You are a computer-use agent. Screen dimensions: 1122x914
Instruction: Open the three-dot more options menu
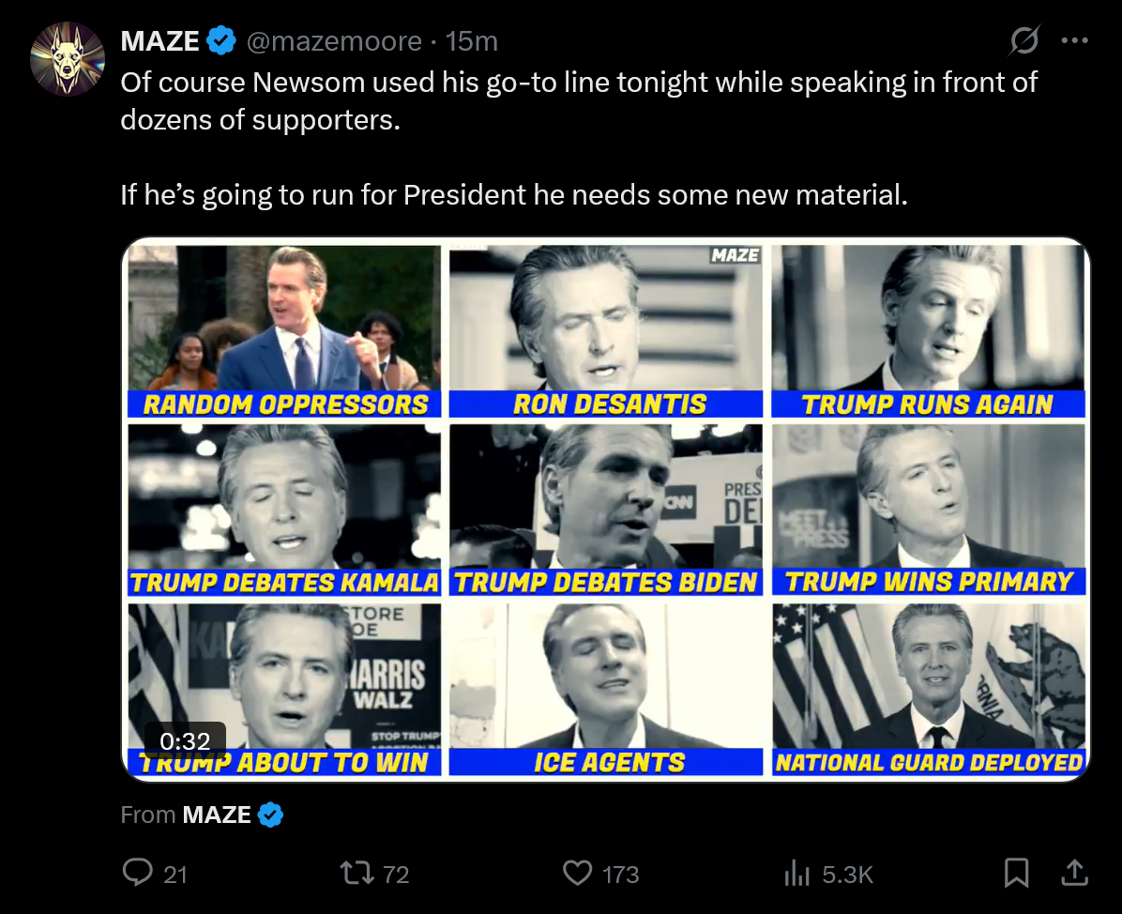1074,41
